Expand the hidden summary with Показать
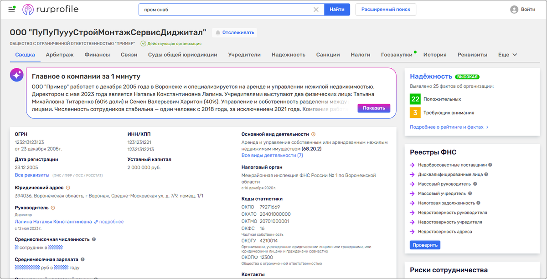This screenshot has height=279, width=547. point(374,108)
